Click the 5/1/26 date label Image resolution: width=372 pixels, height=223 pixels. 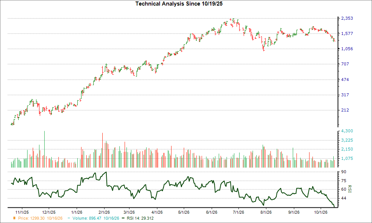184,212
